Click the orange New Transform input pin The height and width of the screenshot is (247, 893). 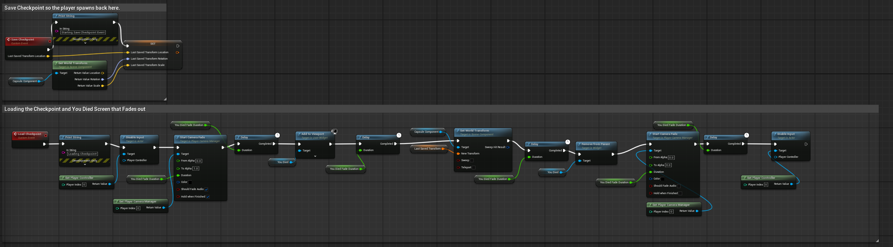click(458, 154)
